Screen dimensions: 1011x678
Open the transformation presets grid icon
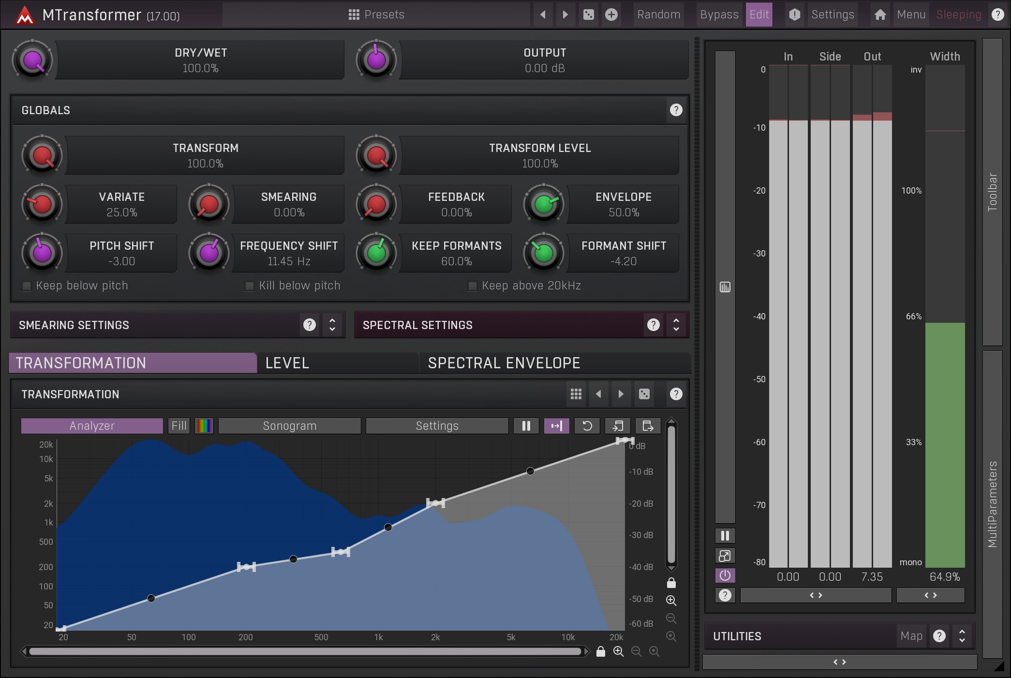576,394
